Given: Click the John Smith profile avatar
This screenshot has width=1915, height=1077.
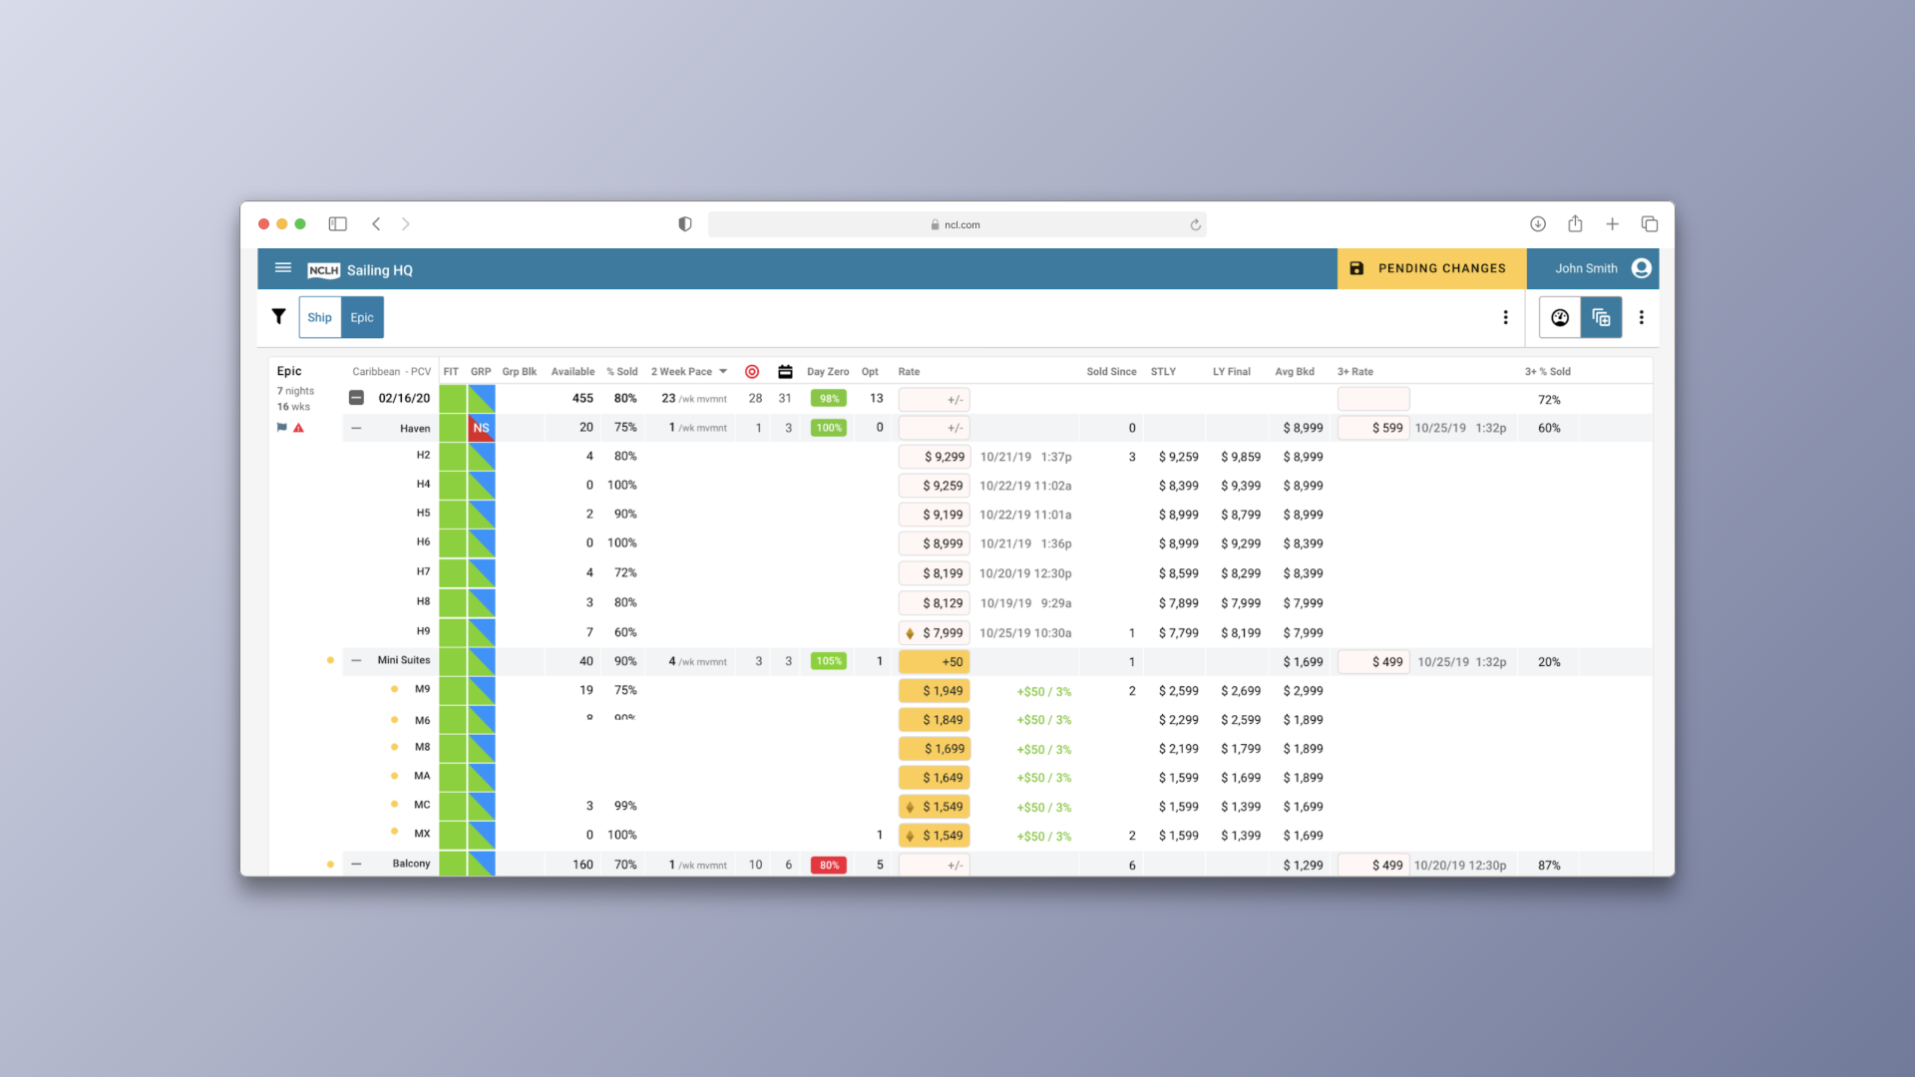Looking at the screenshot, I should pyautogui.click(x=1641, y=268).
